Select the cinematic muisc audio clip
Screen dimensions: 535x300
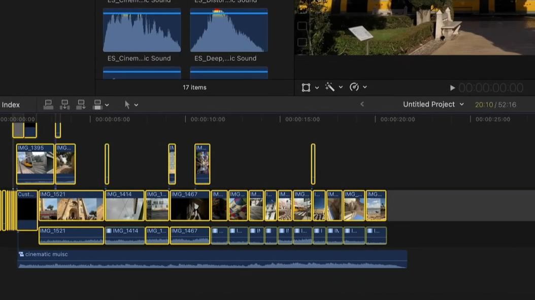tap(212, 259)
